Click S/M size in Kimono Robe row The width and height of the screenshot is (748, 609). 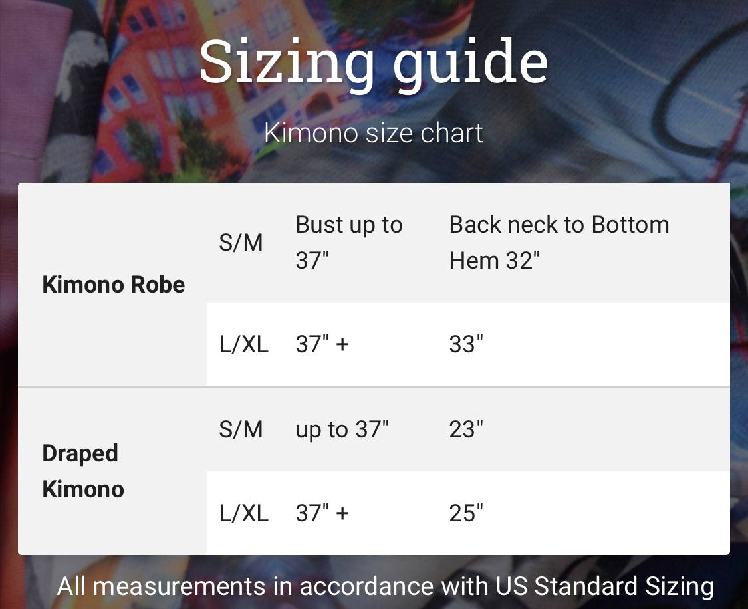coord(241,242)
